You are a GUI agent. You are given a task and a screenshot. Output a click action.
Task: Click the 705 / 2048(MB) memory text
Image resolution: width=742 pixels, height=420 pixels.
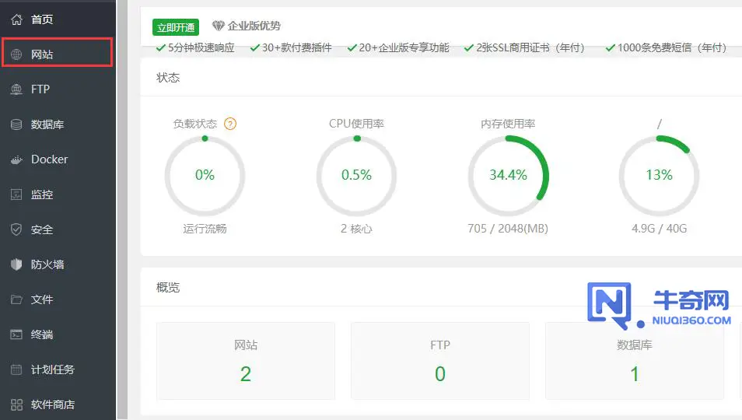coord(508,229)
